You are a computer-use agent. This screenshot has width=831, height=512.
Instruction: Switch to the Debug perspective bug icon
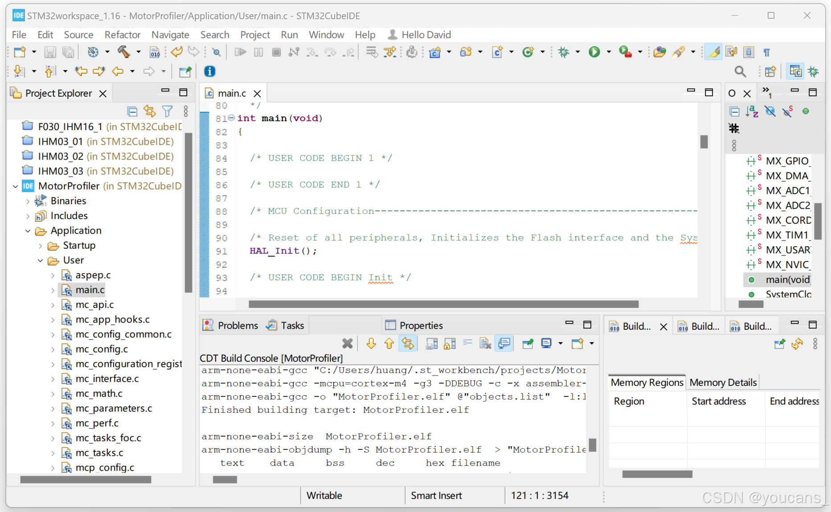coord(814,71)
